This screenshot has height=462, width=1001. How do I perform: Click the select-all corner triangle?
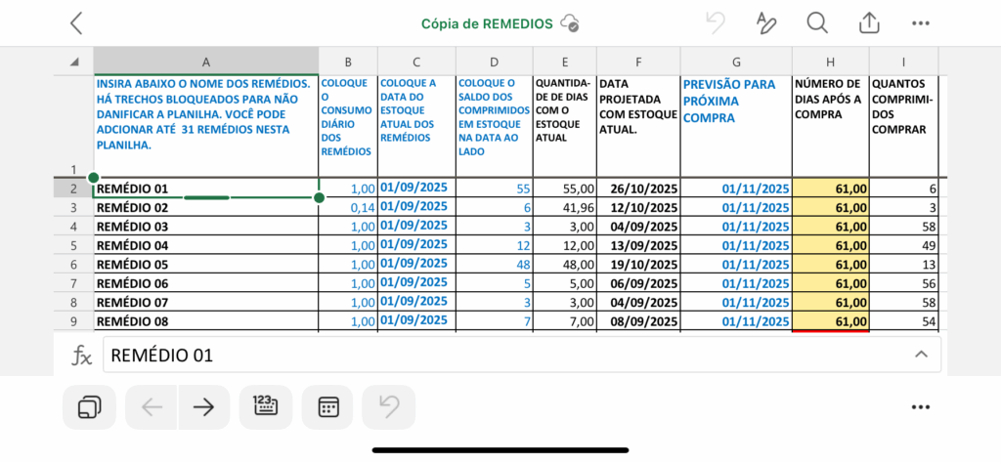pos(74,61)
